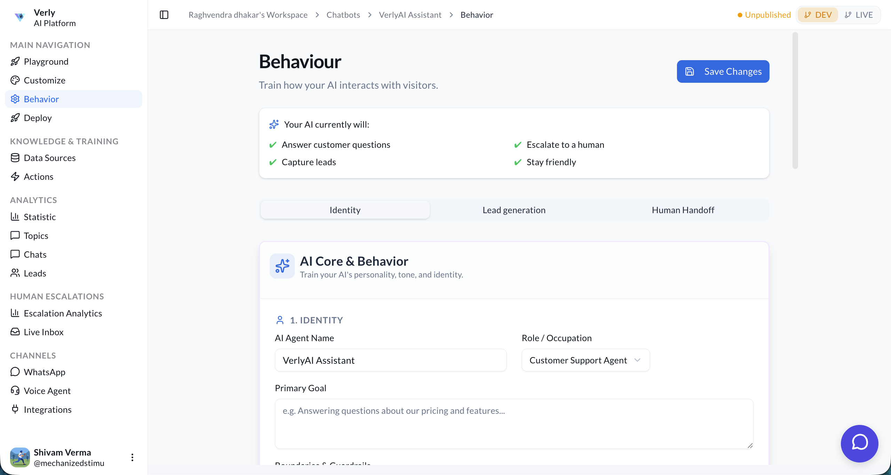Screen dimensions: 891x475
Task: Click inside the Primary Goal text area
Action: coord(514,424)
